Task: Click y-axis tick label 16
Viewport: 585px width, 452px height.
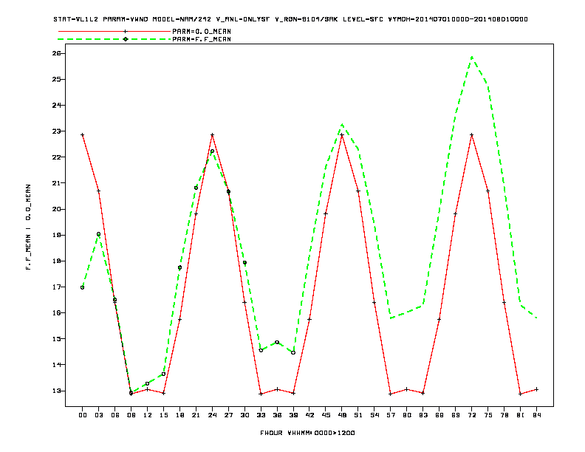Action: 56,313
